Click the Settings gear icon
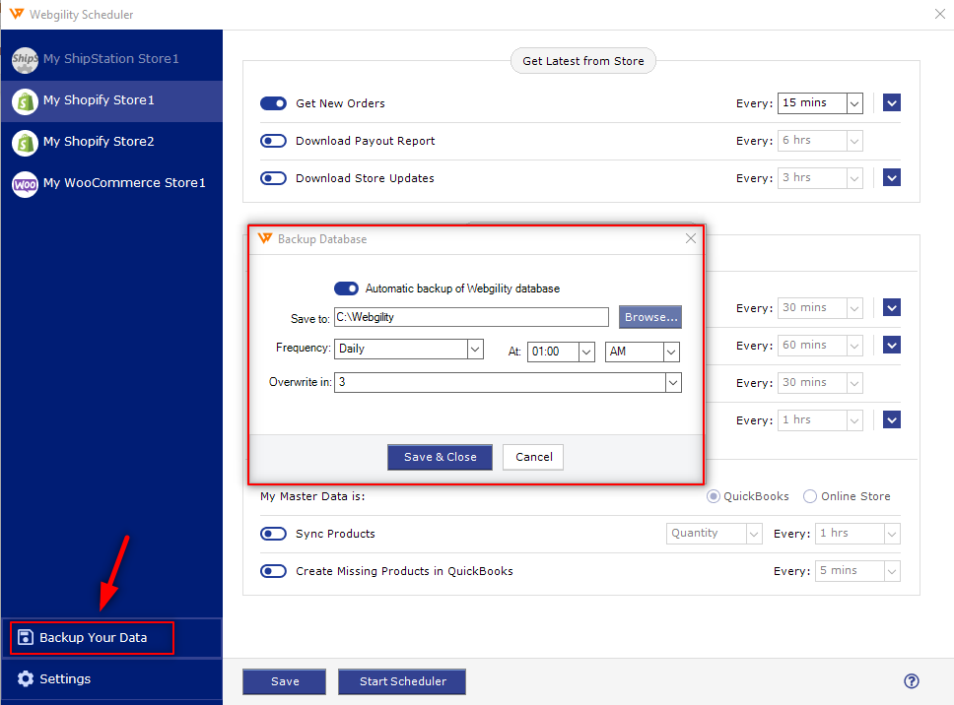 (x=26, y=678)
